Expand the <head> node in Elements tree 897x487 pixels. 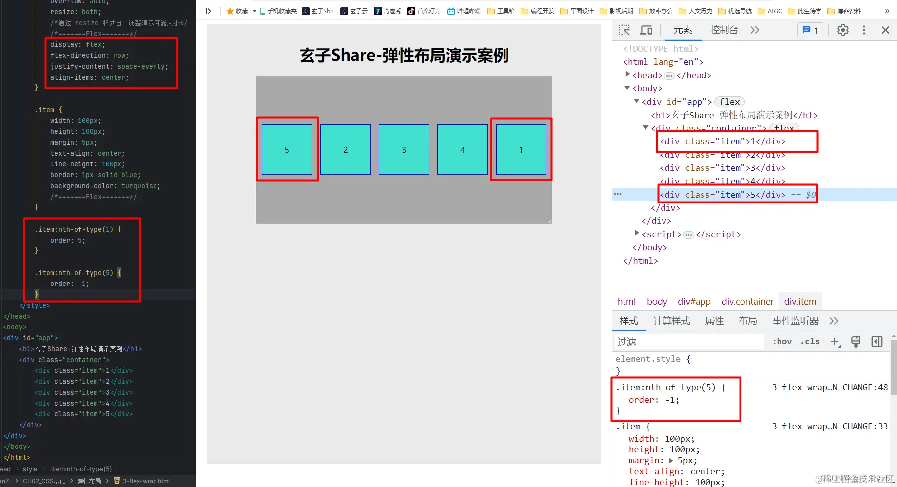click(627, 75)
